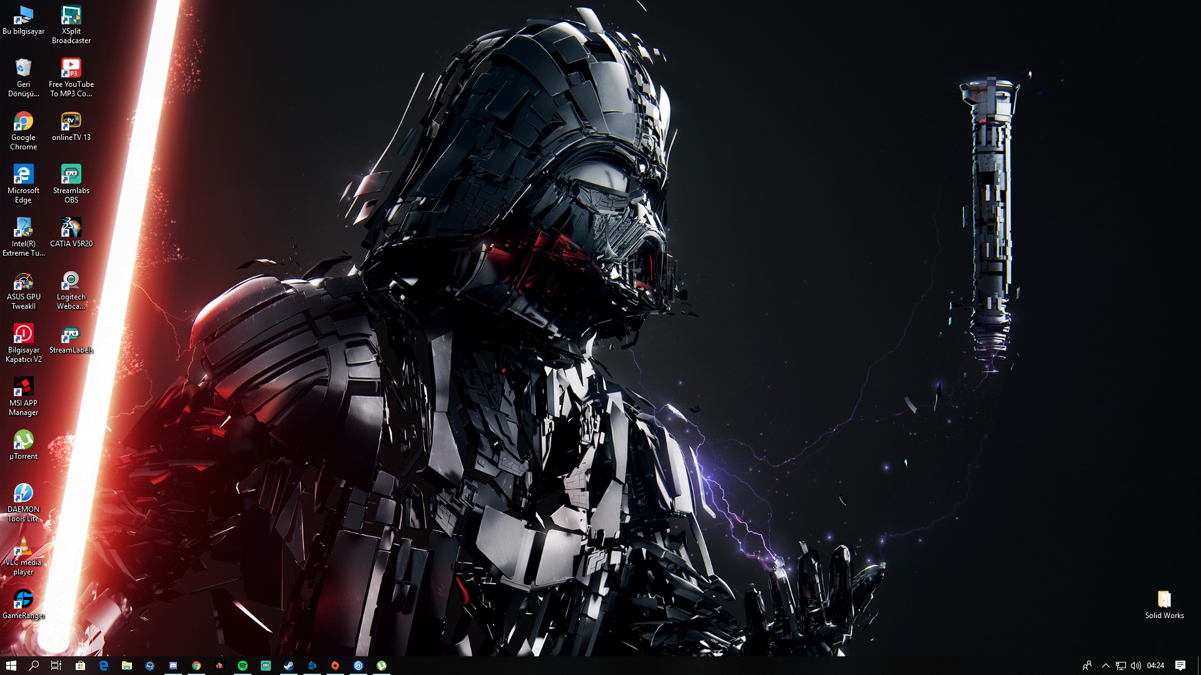Click the Streamlabs OBS desktop shortcut
Image resolution: width=1201 pixels, height=675 pixels.
[x=71, y=175]
